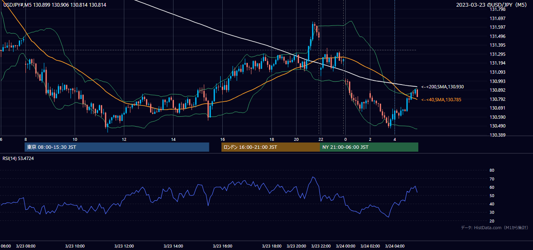Click price scale value 130.590

(x=498, y=117)
